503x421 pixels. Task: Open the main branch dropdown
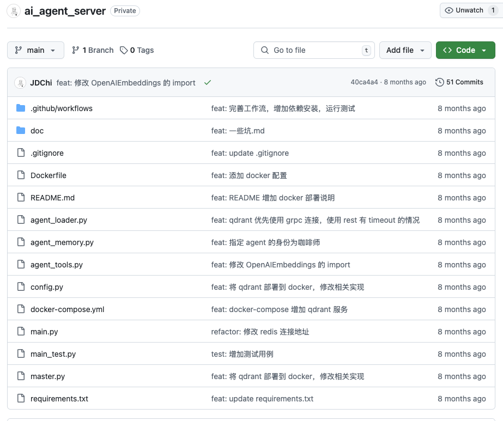point(35,50)
